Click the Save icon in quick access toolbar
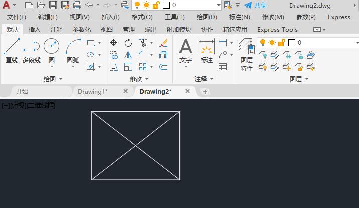359x208 pixels. [53, 5]
